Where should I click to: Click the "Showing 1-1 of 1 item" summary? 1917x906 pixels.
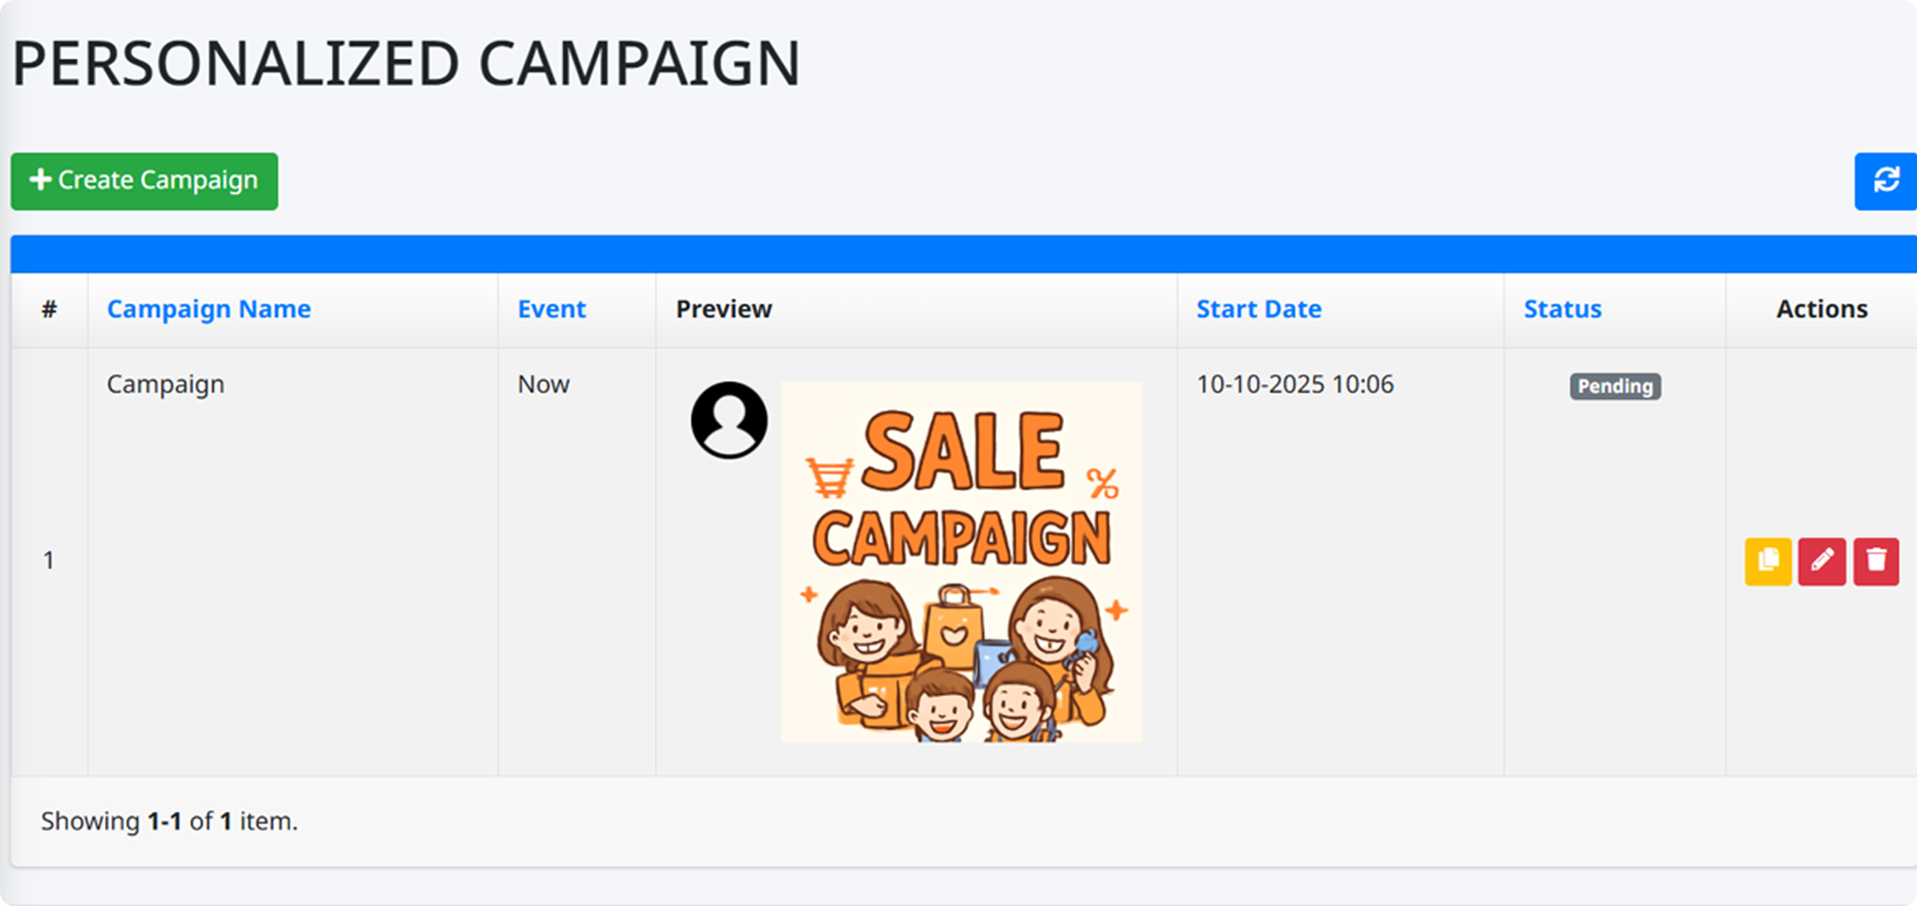point(169,821)
